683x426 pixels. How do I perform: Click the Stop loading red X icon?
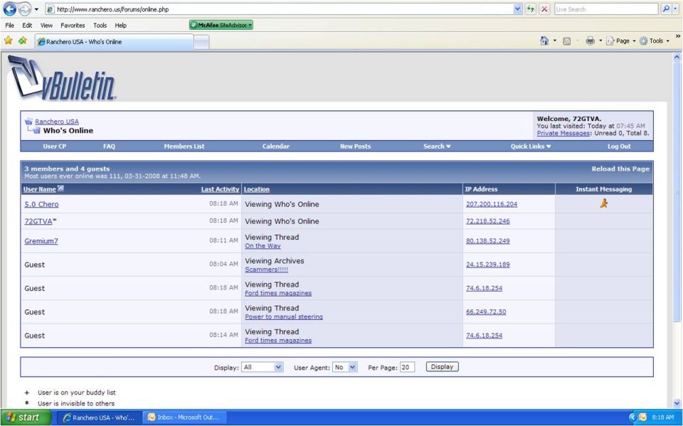[x=544, y=9]
